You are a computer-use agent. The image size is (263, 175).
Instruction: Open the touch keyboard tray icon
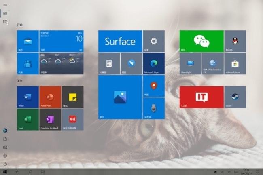[x=236, y=172]
